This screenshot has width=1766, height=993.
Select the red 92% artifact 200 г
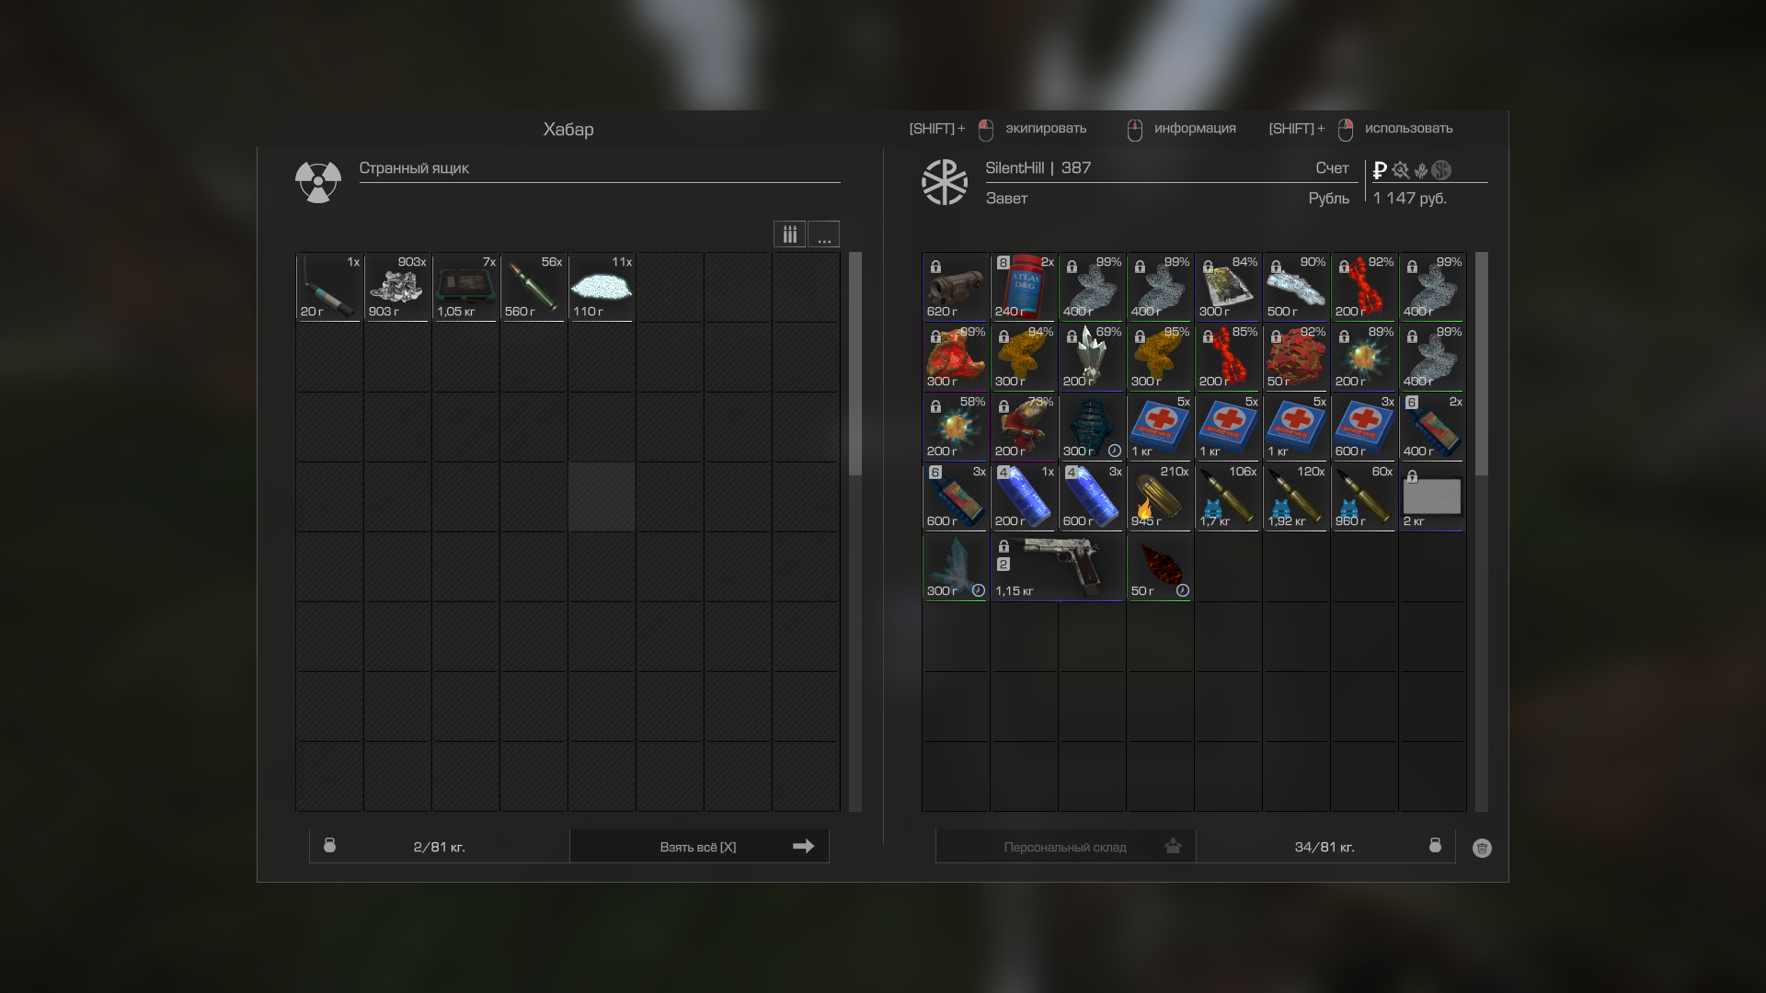(1364, 287)
